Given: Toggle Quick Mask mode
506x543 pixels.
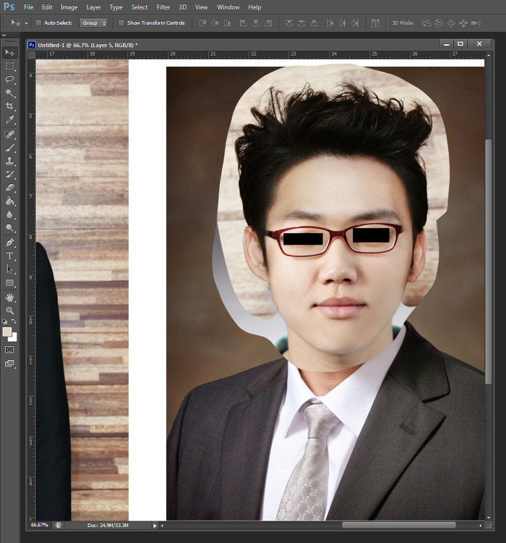Looking at the screenshot, I should point(10,349).
